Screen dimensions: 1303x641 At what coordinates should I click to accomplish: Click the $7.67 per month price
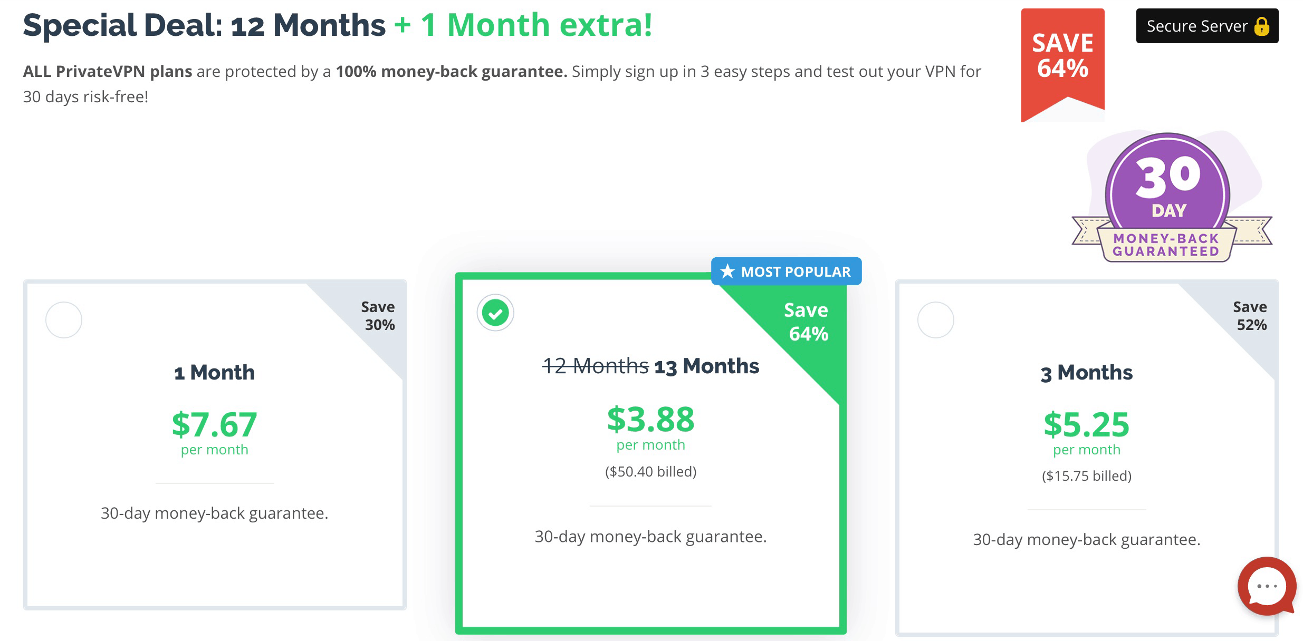214,425
